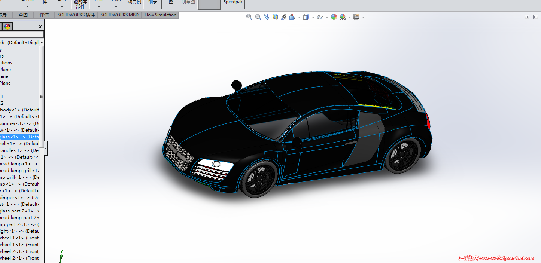Select the head lamp grill<1> tree item
The height and width of the screenshot is (263, 541).
pyautogui.click(x=19, y=171)
